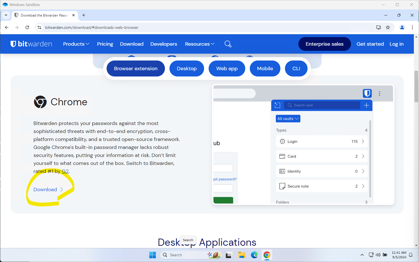Open the tab search dropdown arrow
419x262 pixels.
6,15
